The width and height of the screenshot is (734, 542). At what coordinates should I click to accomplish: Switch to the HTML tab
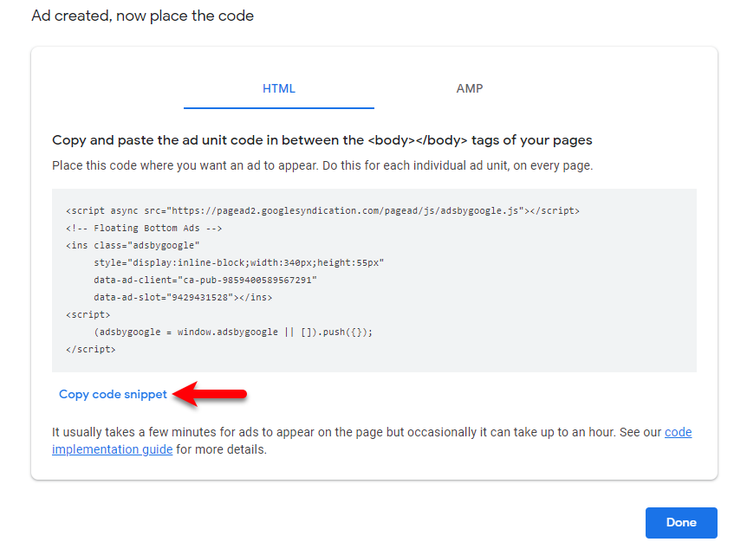tap(278, 89)
